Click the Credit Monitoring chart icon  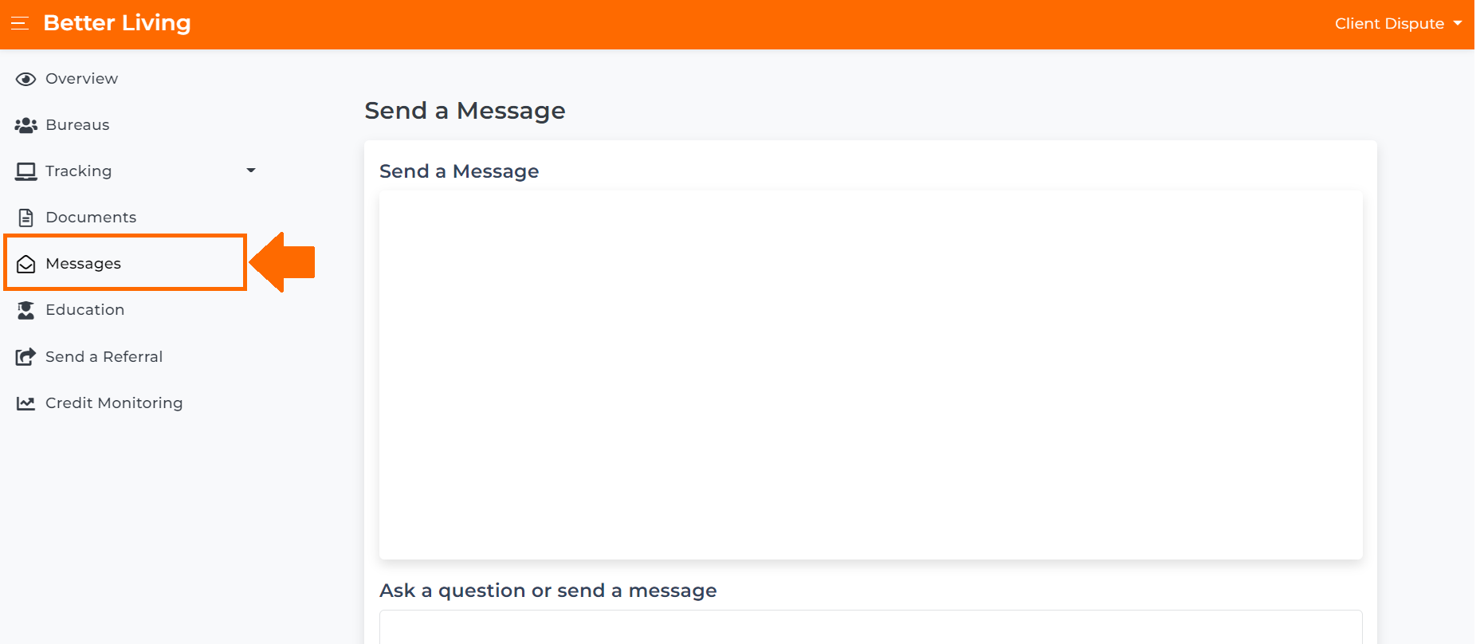26,403
